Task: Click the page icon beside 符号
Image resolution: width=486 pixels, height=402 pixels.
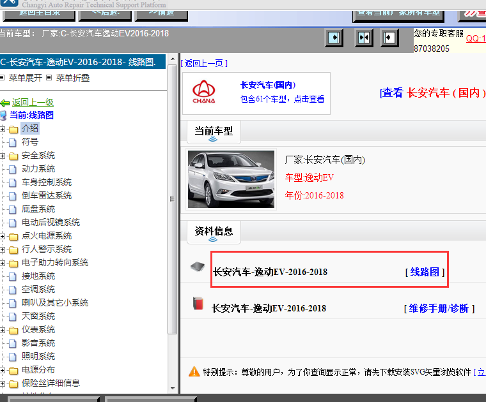Action: pyautogui.click(x=13, y=142)
